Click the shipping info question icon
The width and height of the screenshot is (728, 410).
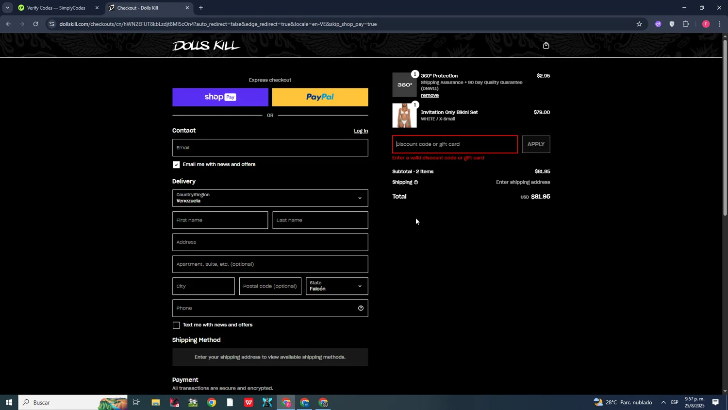coord(416,182)
